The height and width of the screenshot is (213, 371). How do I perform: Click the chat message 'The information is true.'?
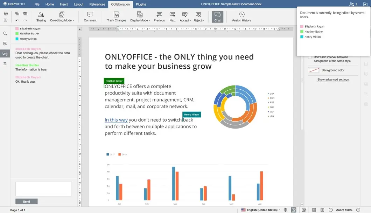point(31,69)
